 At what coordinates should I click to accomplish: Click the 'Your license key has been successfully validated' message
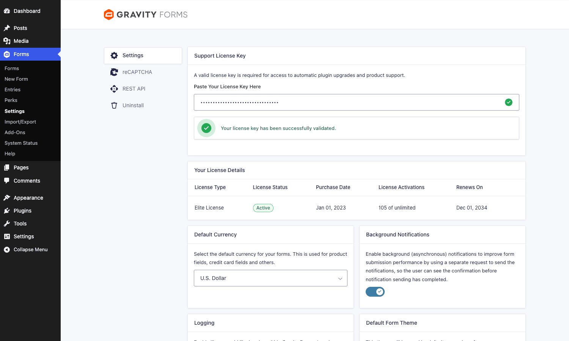pos(278,128)
